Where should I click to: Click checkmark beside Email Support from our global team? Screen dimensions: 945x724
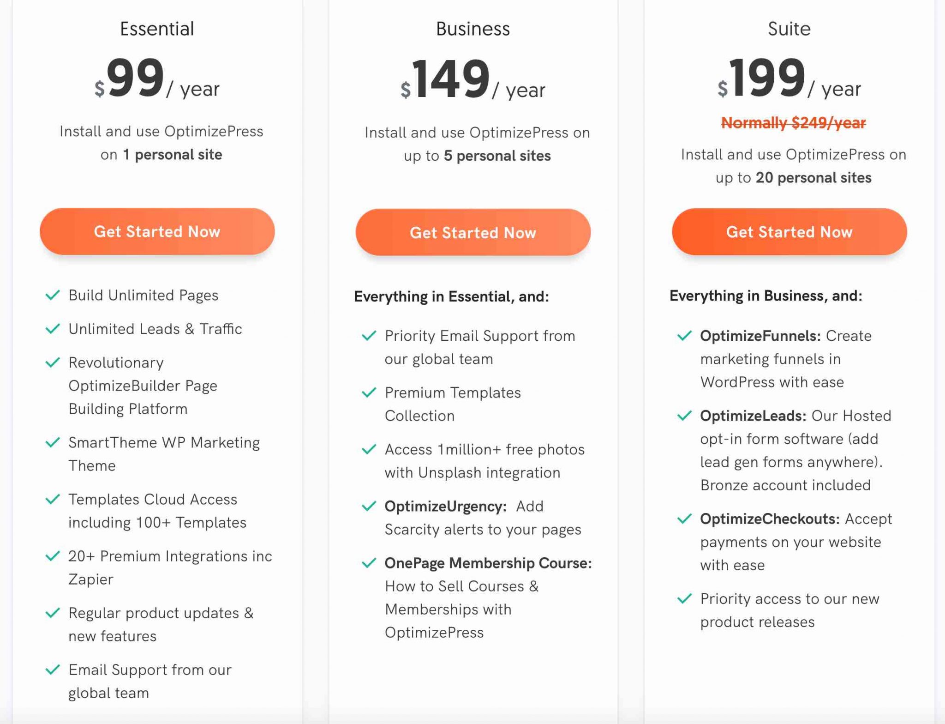pos(53,670)
